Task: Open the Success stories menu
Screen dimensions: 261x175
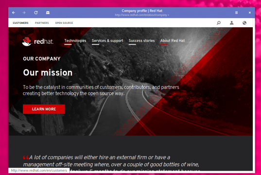Action: click(141, 41)
